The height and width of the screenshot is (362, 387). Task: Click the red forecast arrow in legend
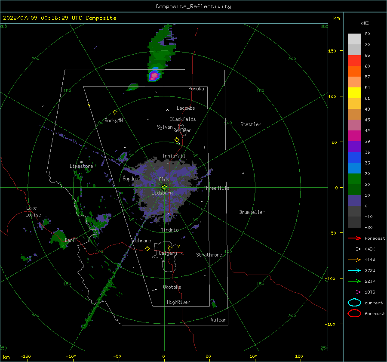tap(354, 238)
